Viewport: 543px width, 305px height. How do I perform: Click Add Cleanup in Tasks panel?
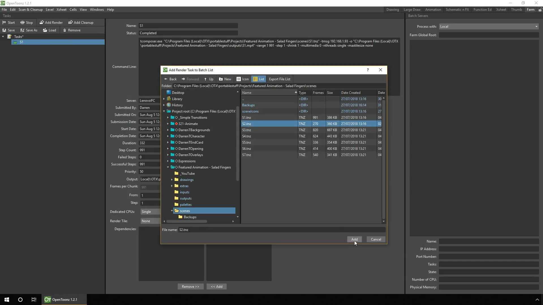(81, 23)
